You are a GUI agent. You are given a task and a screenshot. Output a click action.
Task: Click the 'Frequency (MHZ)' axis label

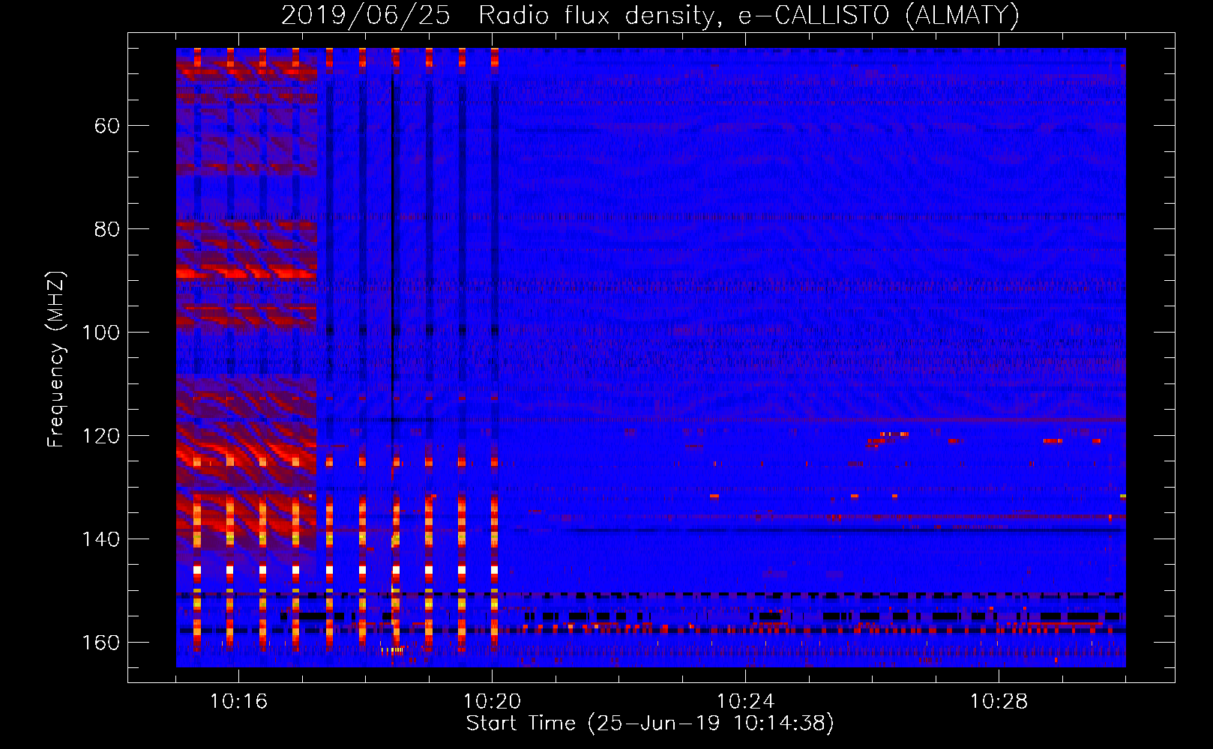[56, 360]
